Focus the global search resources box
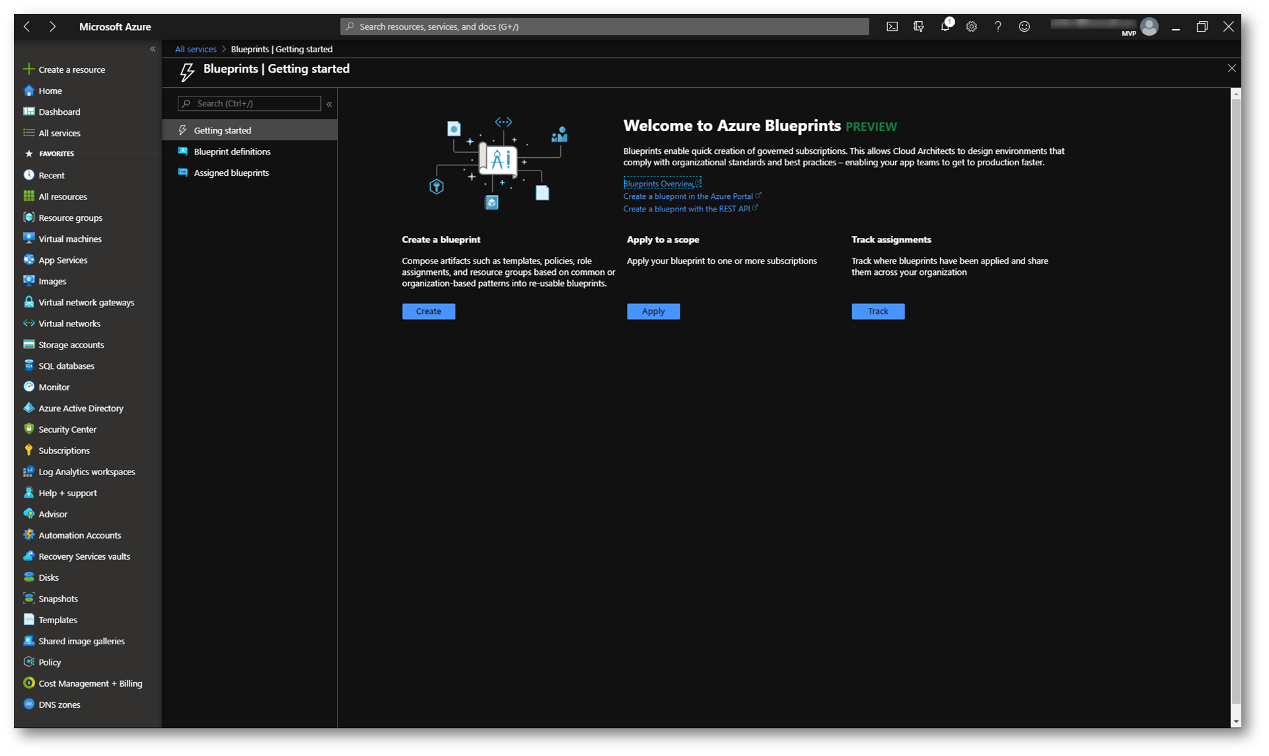 click(x=604, y=26)
